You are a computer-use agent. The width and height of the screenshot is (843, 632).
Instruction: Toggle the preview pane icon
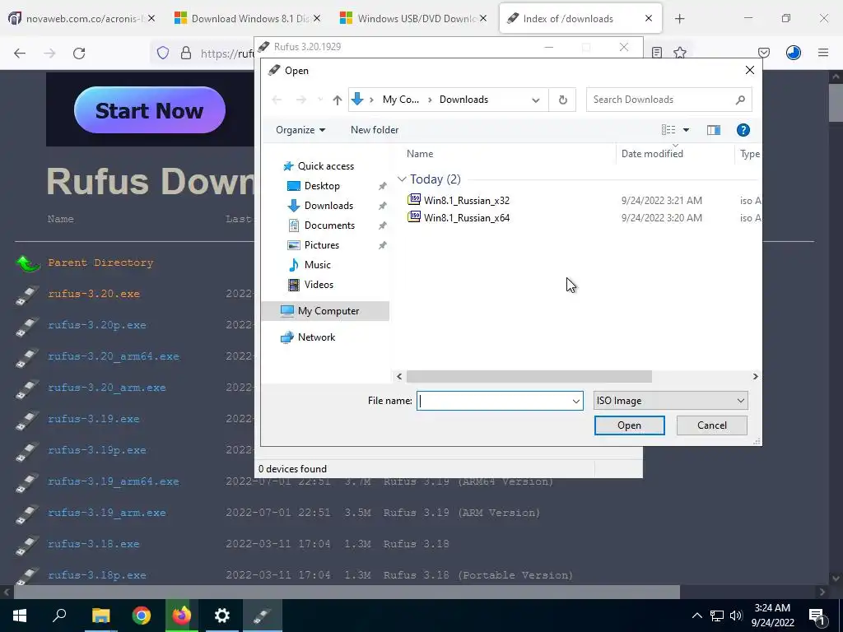[x=714, y=130]
